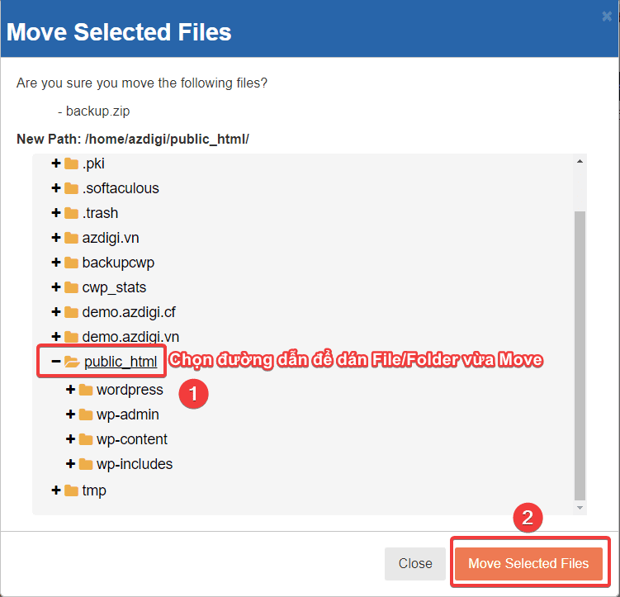
Task: Click the scrollbar down arrow
Action: coord(580,508)
